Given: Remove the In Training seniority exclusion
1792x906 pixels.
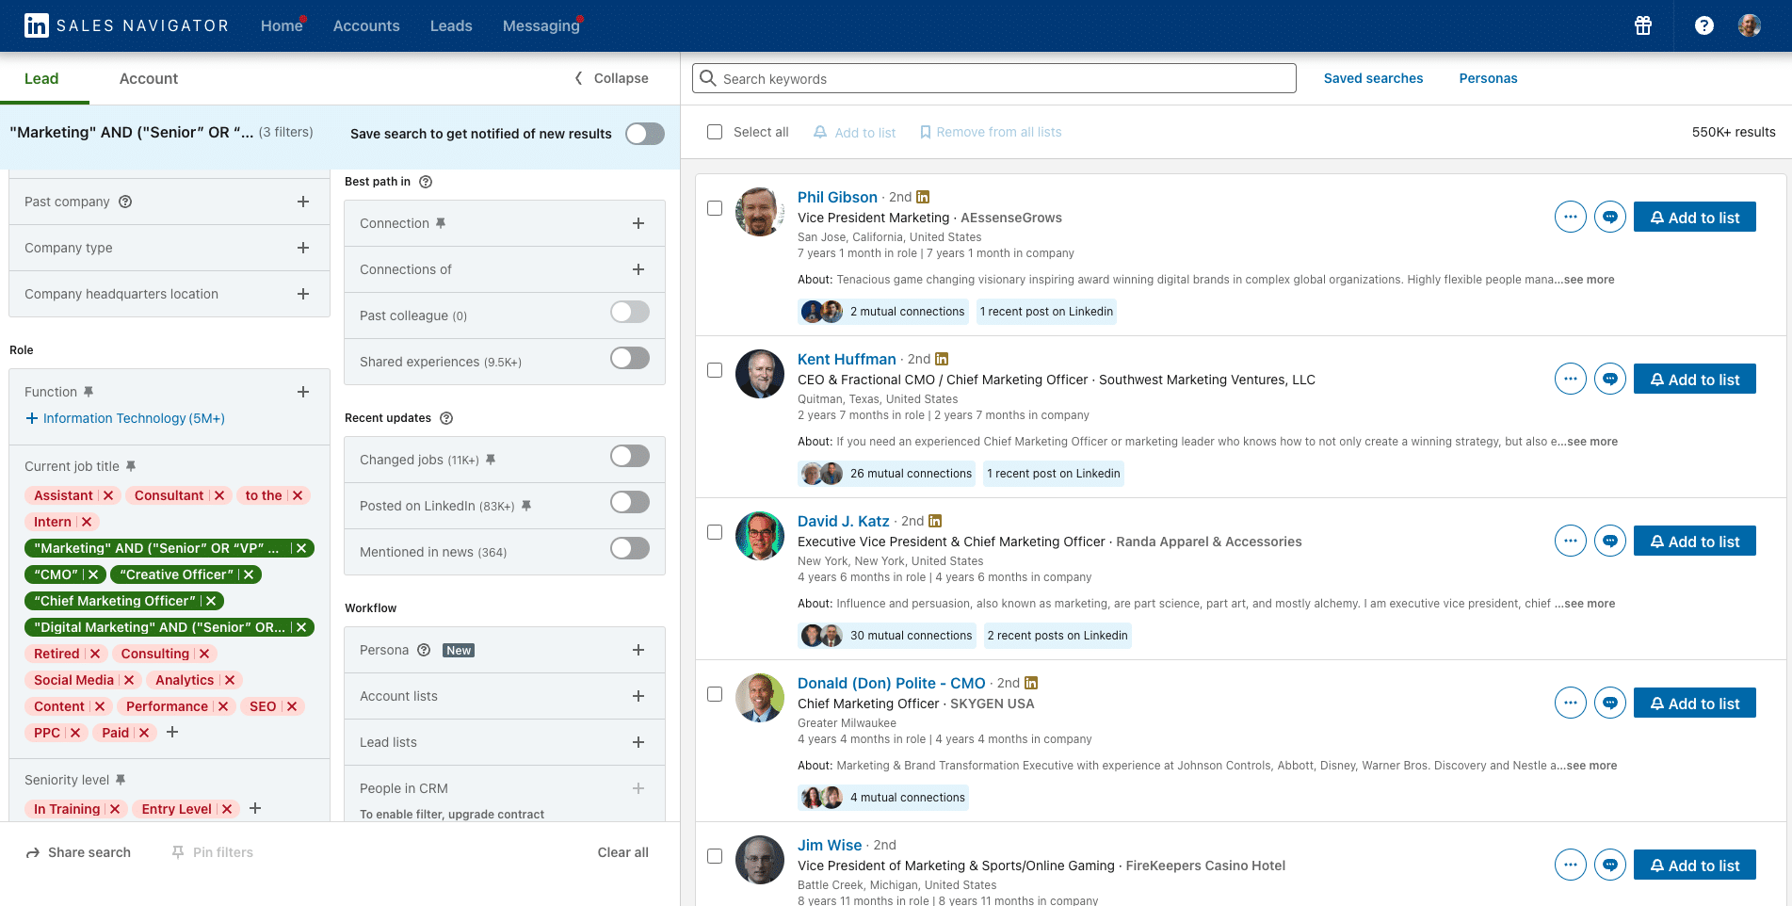Looking at the screenshot, I should point(115,809).
